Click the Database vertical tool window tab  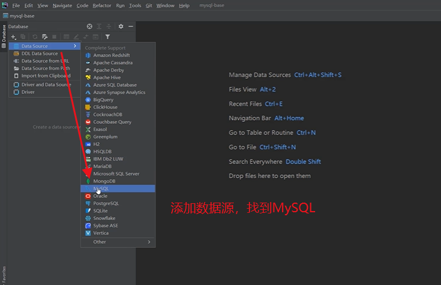pyautogui.click(x=4, y=36)
